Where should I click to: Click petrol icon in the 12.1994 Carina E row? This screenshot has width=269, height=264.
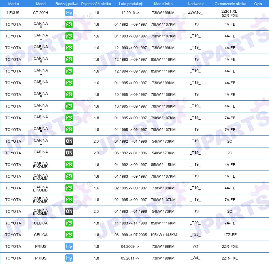click(x=69, y=71)
